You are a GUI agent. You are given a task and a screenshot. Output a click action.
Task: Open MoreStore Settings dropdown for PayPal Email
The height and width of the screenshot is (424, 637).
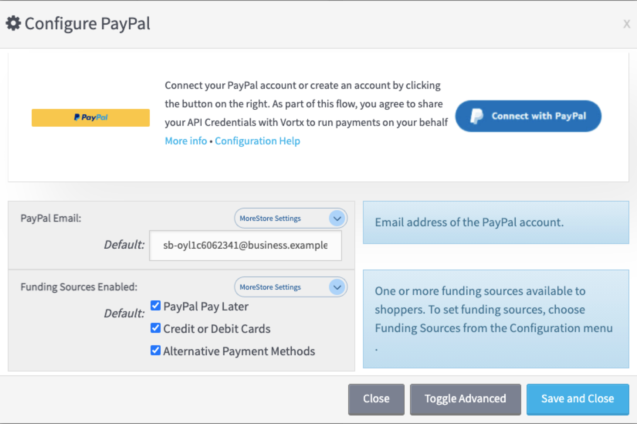click(x=291, y=219)
